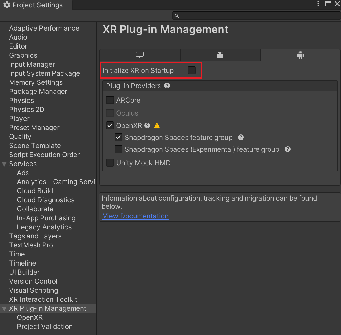Open Tags and Layers settings

click(35, 236)
